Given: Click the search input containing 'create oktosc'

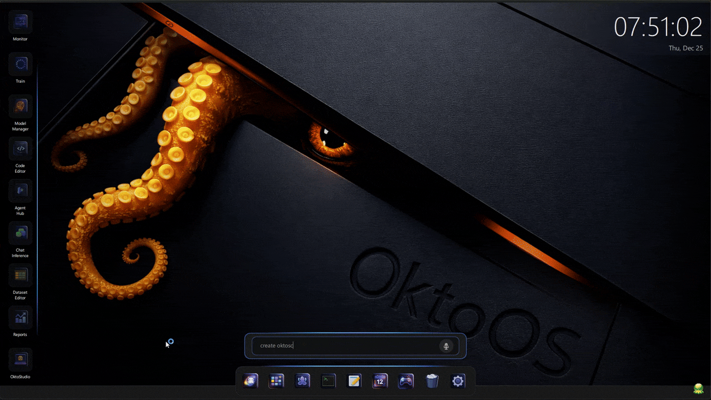Looking at the screenshot, I should click(x=344, y=345).
